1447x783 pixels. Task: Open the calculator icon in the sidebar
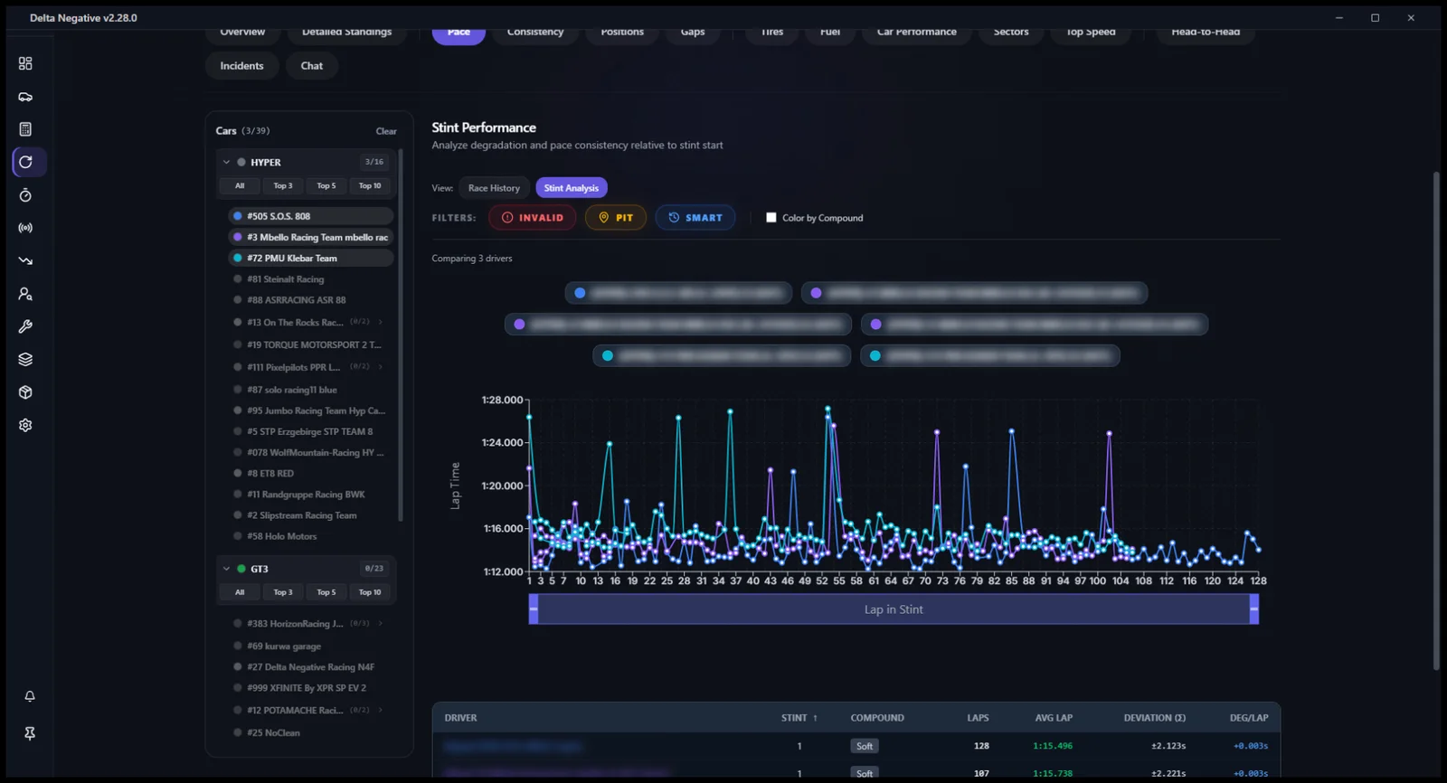coord(25,129)
